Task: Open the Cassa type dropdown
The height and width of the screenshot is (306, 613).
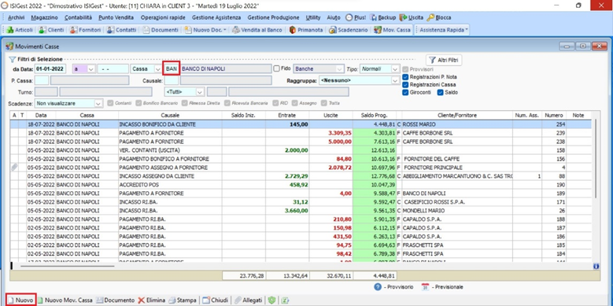Action: [146, 68]
